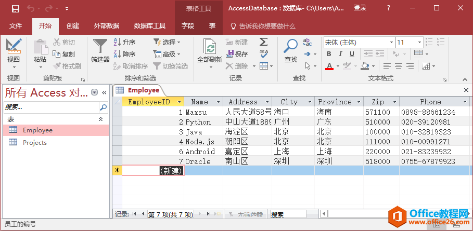This screenshot has height=231, width=473.
Task: Set center text alignment
Action: pos(399,66)
